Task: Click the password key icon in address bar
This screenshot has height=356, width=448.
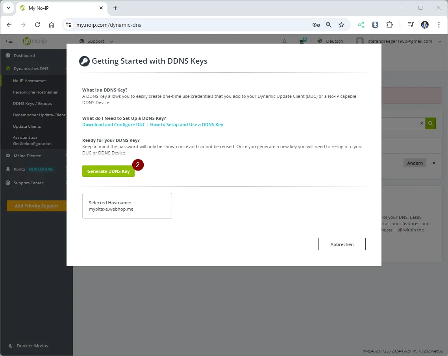Action: tap(316, 25)
